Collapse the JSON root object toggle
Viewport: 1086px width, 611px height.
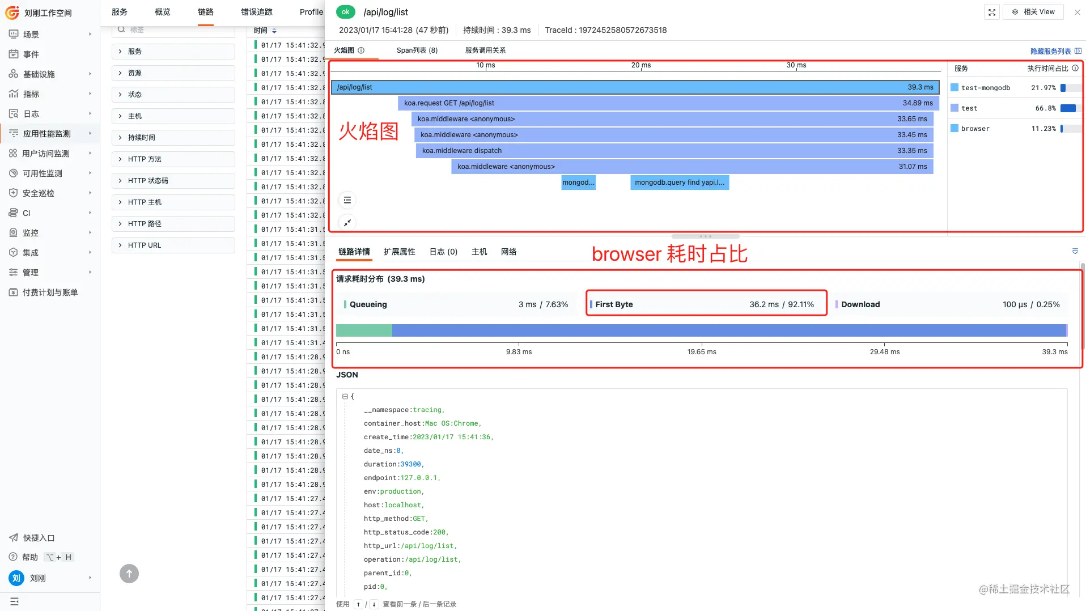click(345, 397)
